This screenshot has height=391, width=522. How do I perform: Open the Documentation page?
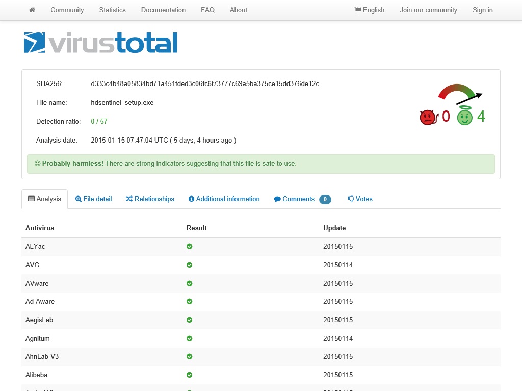click(163, 10)
